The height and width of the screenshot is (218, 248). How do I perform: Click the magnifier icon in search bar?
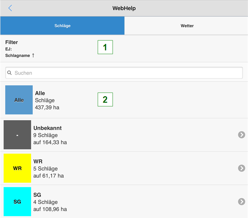point(10,73)
